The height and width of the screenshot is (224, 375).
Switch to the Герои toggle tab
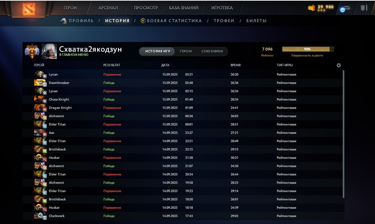[x=186, y=51]
